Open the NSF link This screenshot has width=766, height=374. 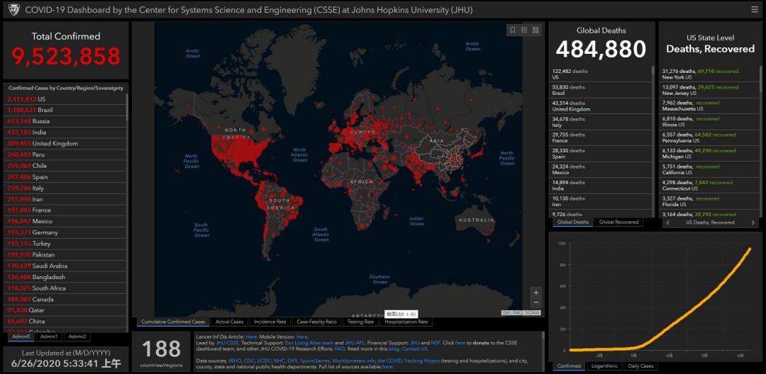pyautogui.click(x=435, y=343)
